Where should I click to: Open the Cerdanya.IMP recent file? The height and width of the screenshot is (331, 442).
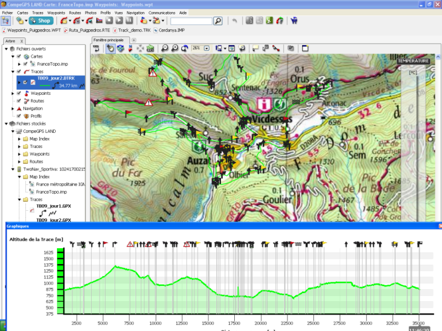(x=169, y=30)
